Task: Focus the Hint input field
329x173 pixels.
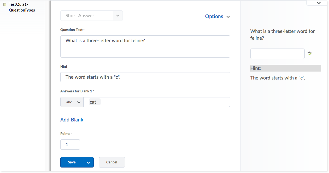Action: [x=145, y=77]
